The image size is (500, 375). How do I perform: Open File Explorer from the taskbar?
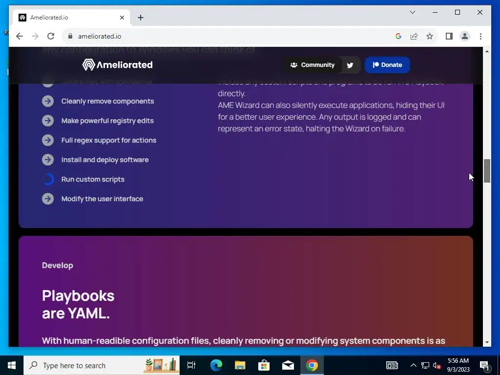[240, 365]
